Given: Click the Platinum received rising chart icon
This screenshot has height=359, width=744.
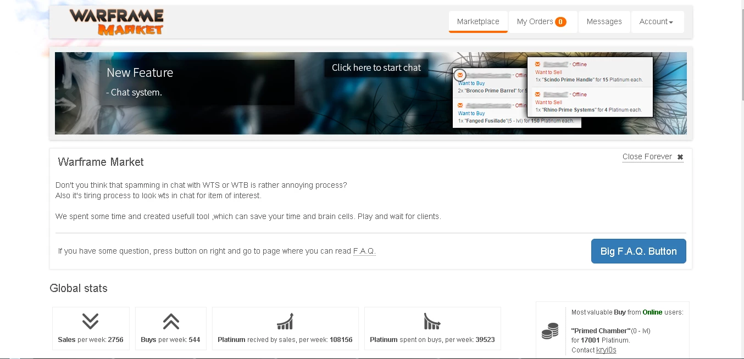Looking at the screenshot, I should (285, 321).
